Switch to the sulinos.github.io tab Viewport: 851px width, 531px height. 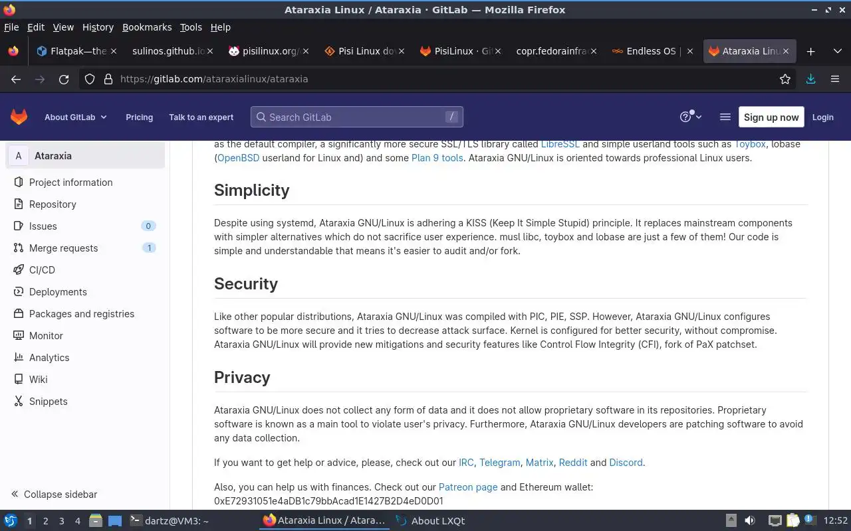click(x=172, y=51)
